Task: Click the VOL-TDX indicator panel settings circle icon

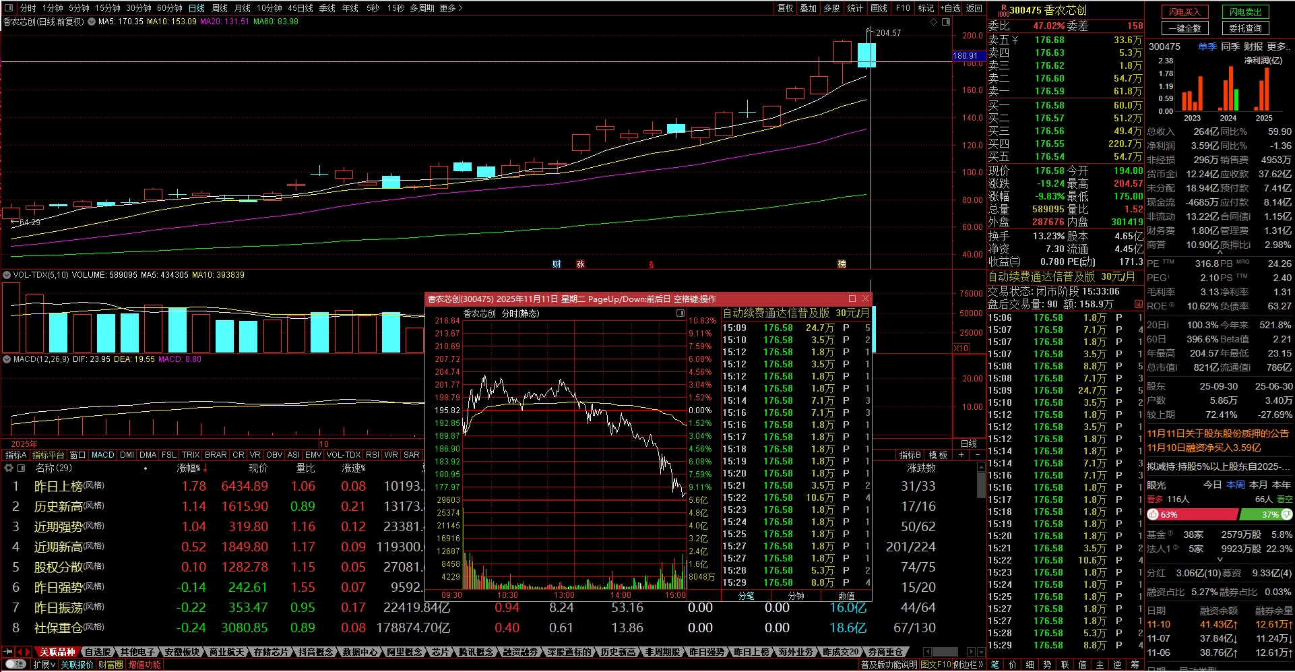Action: pyautogui.click(x=7, y=275)
